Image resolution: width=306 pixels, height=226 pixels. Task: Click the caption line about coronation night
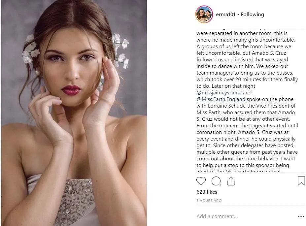243,132
